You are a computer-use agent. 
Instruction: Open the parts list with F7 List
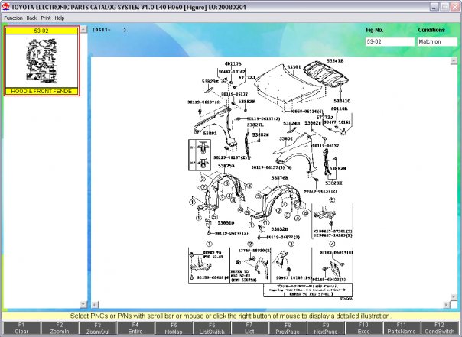(250, 329)
